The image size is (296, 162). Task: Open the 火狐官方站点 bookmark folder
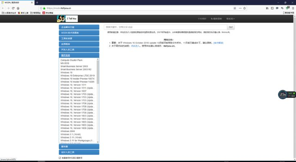pyautogui.click(x=9, y=13)
